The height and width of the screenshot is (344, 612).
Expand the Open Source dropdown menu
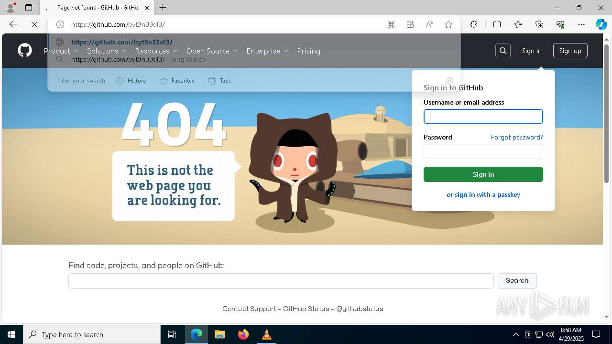212,51
